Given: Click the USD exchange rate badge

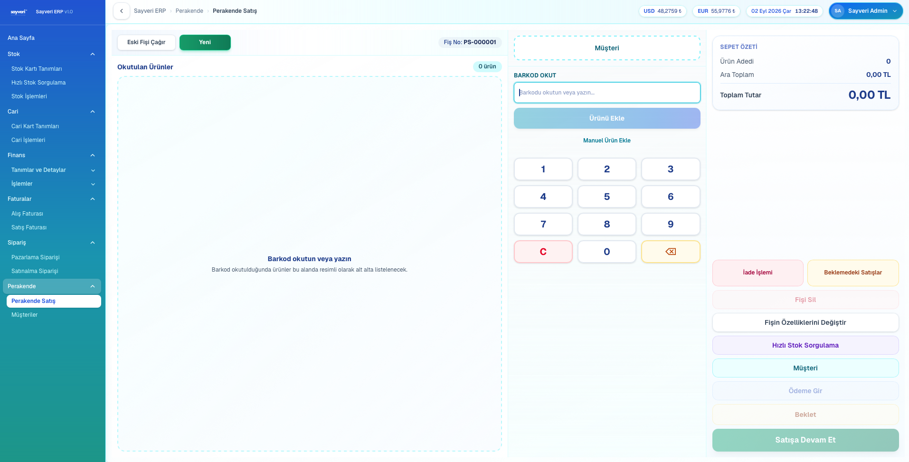Looking at the screenshot, I should pos(663,11).
